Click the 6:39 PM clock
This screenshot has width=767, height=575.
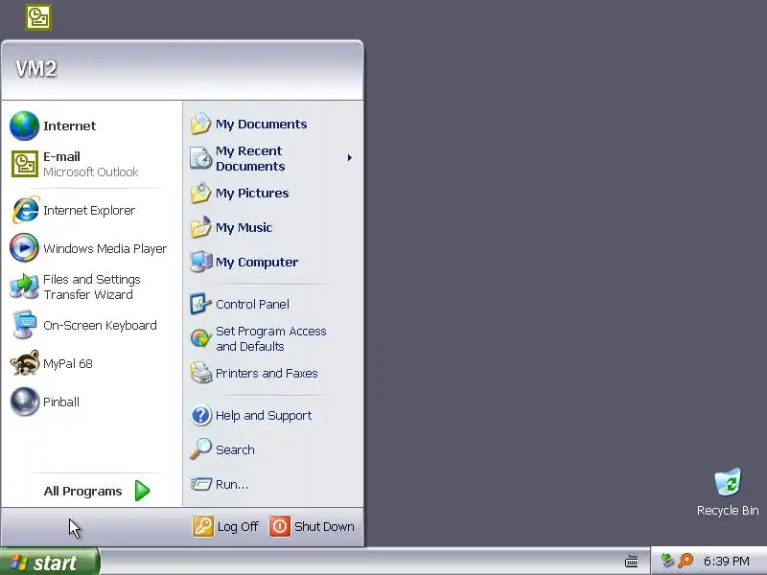pyautogui.click(x=727, y=561)
